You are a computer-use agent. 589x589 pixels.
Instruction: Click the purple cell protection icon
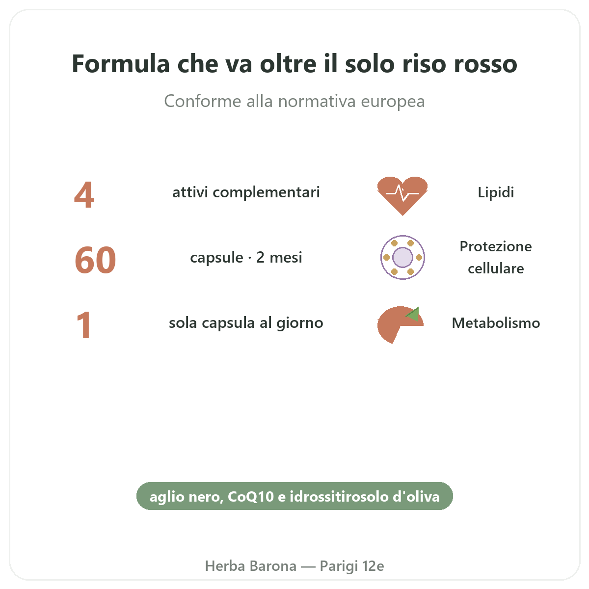pyautogui.click(x=402, y=257)
